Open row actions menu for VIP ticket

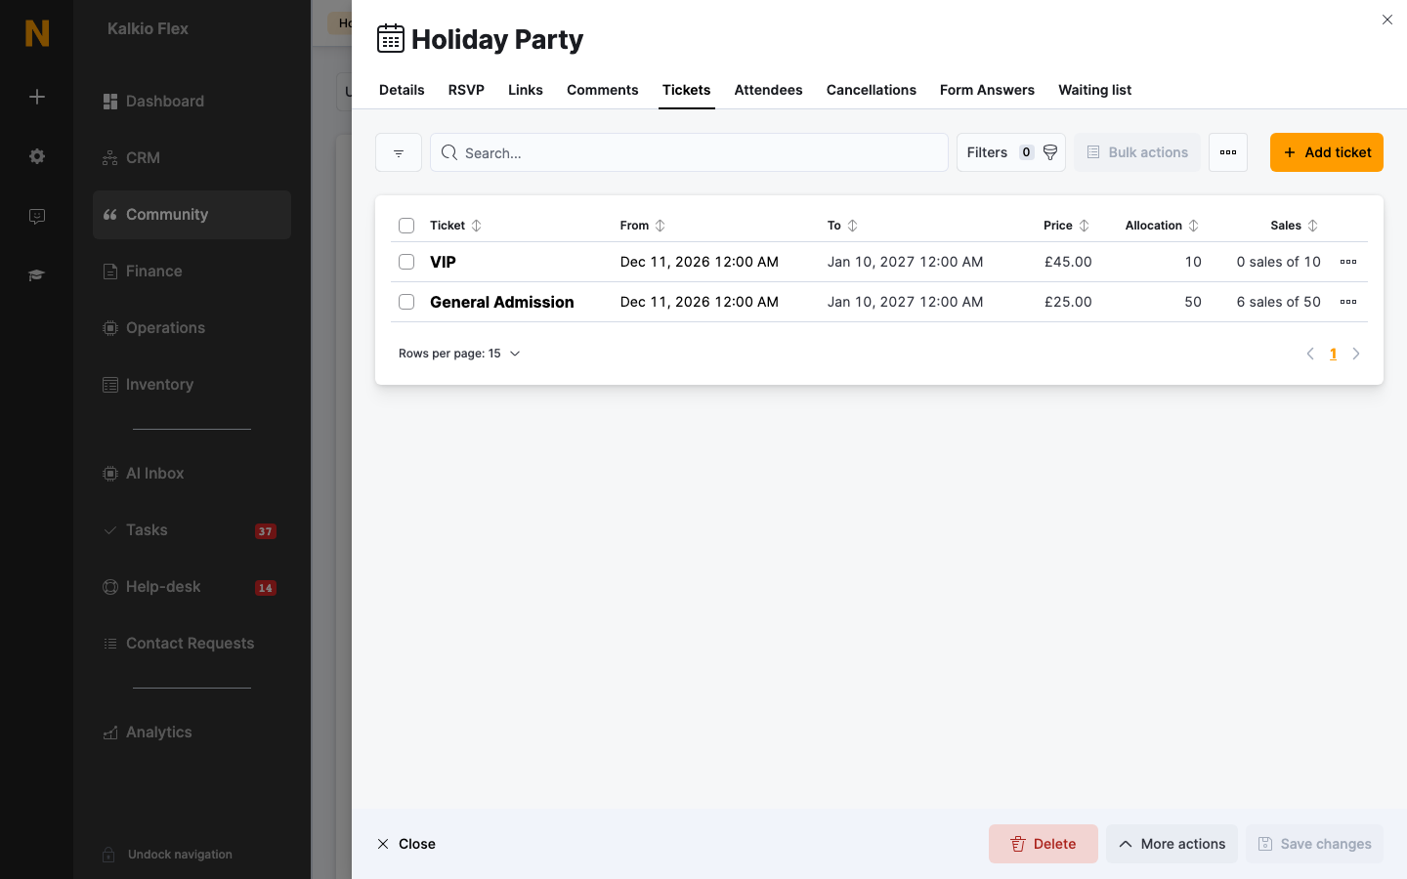pos(1348,262)
